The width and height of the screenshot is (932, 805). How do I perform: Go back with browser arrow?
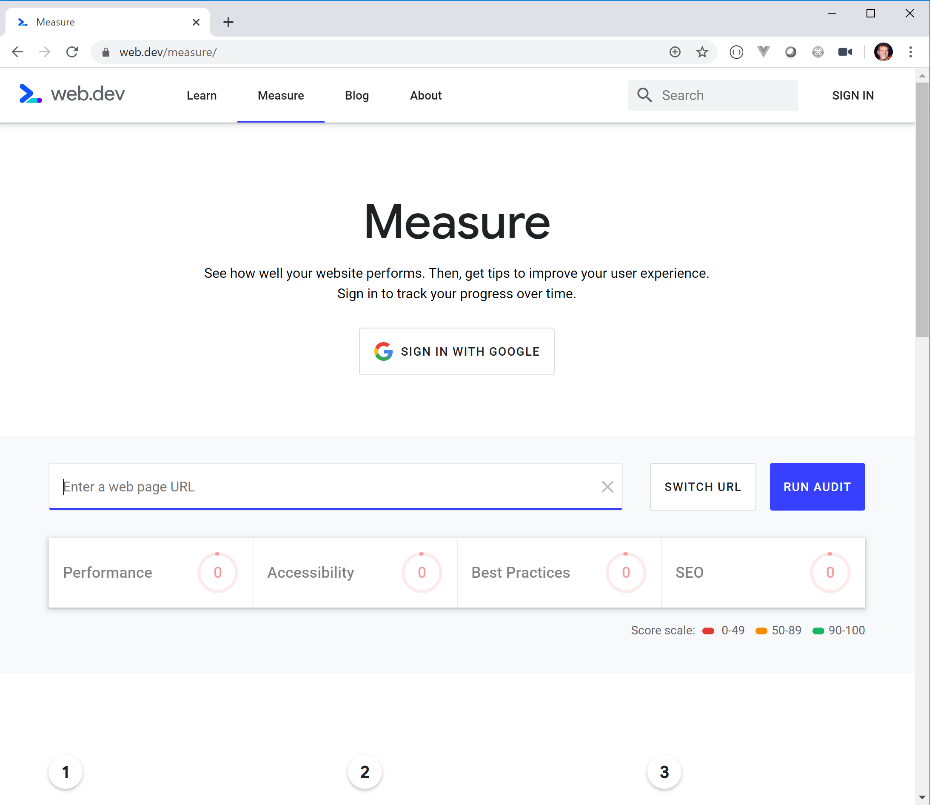coord(17,52)
